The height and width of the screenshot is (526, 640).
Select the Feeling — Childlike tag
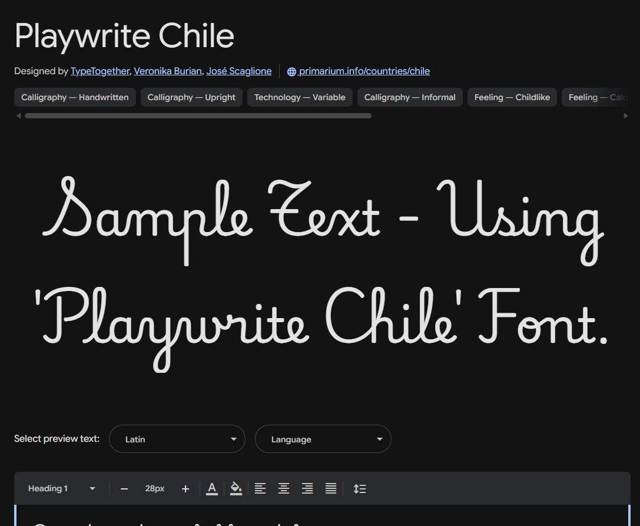pos(512,97)
